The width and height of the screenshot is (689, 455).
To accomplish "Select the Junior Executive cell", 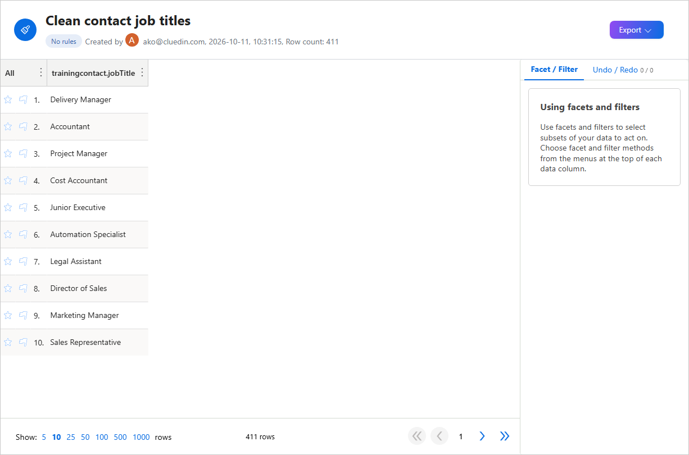I will (x=97, y=207).
